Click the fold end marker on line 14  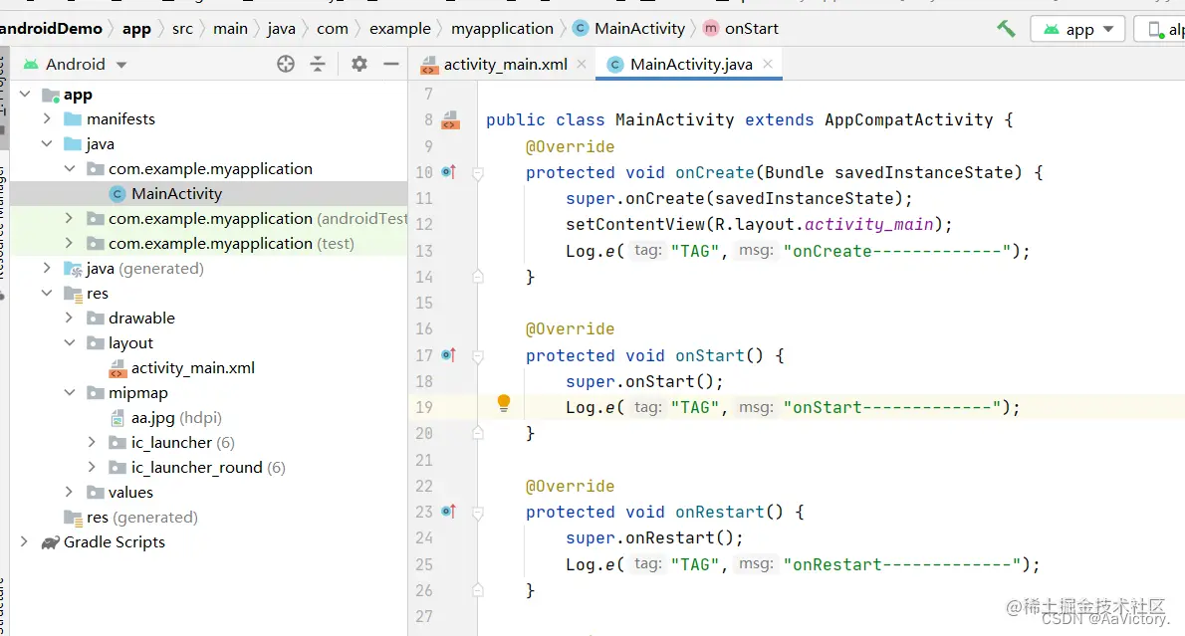(478, 277)
